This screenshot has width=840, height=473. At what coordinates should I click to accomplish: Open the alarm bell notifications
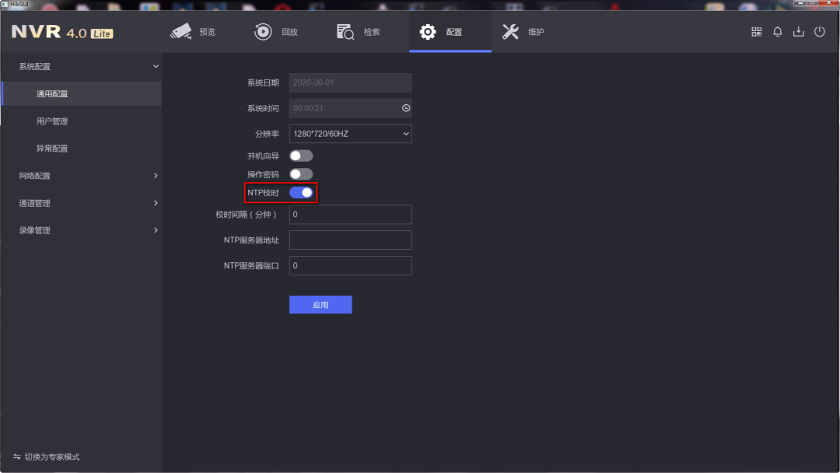pos(778,32)
